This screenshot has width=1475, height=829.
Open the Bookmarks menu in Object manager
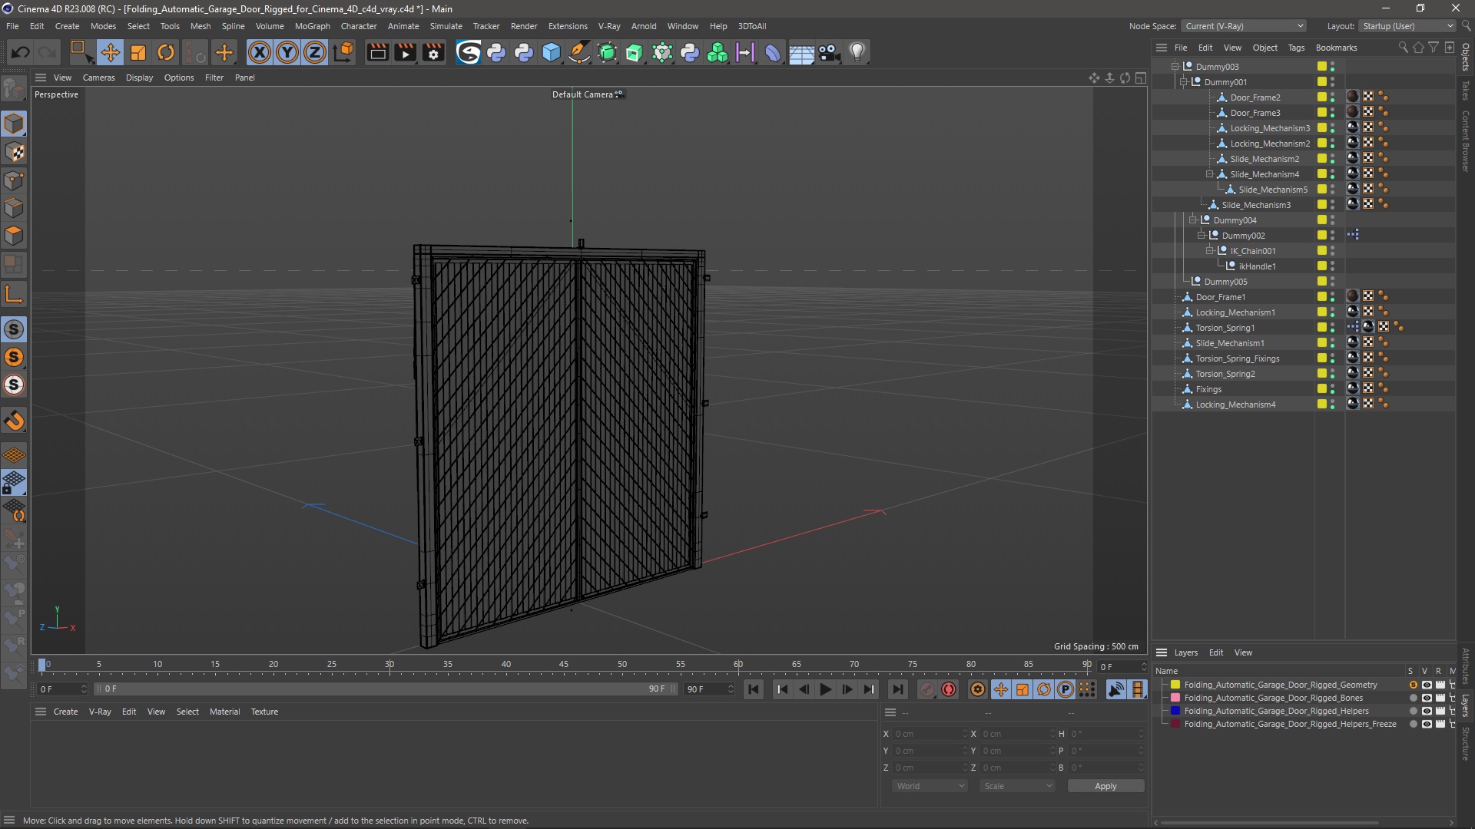pyautogui.click(x=1336, y=48)
